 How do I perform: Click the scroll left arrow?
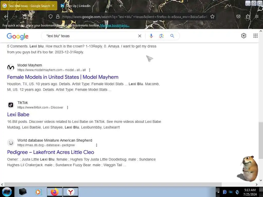[x=2, y=184]
